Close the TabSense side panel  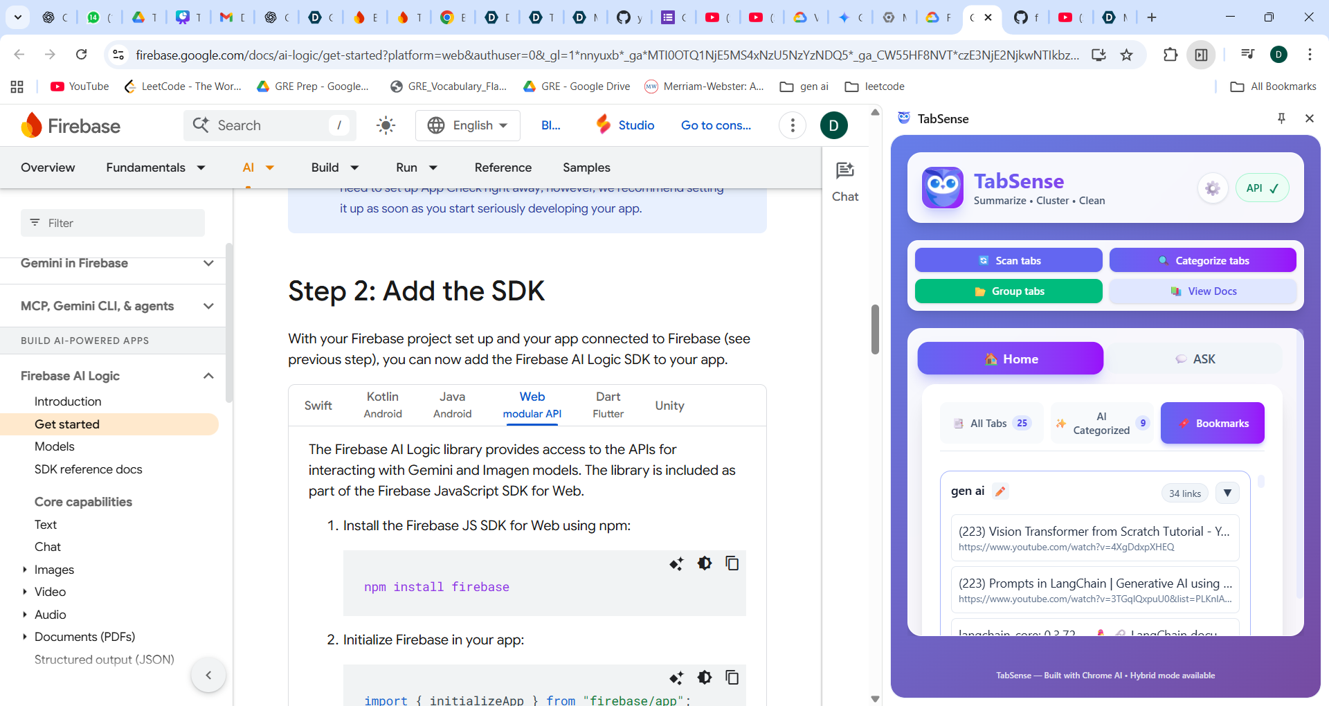(1310, 118)
